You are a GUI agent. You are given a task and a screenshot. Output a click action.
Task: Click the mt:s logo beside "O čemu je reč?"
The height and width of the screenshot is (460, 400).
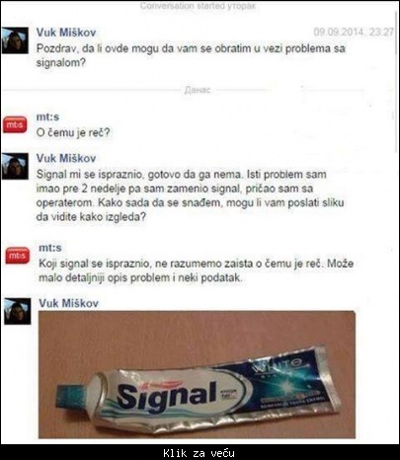[x=15, y=124]
